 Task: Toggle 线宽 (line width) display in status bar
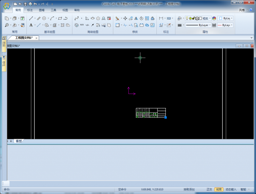tap(219, 189)
